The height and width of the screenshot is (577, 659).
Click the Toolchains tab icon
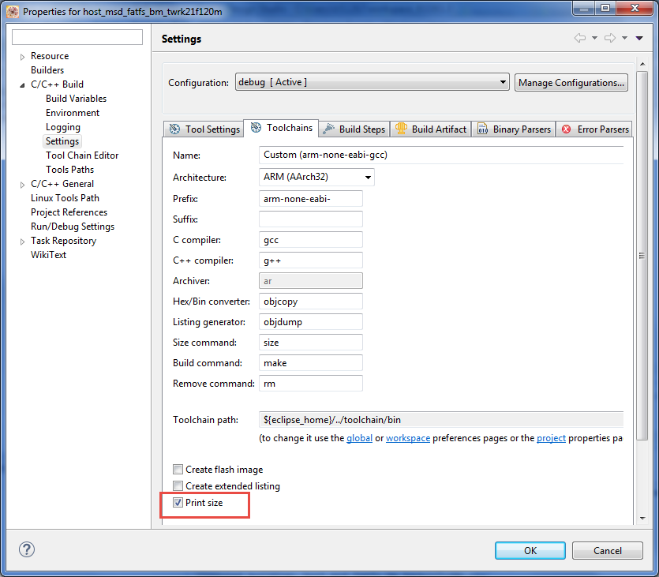coord(256,127)
